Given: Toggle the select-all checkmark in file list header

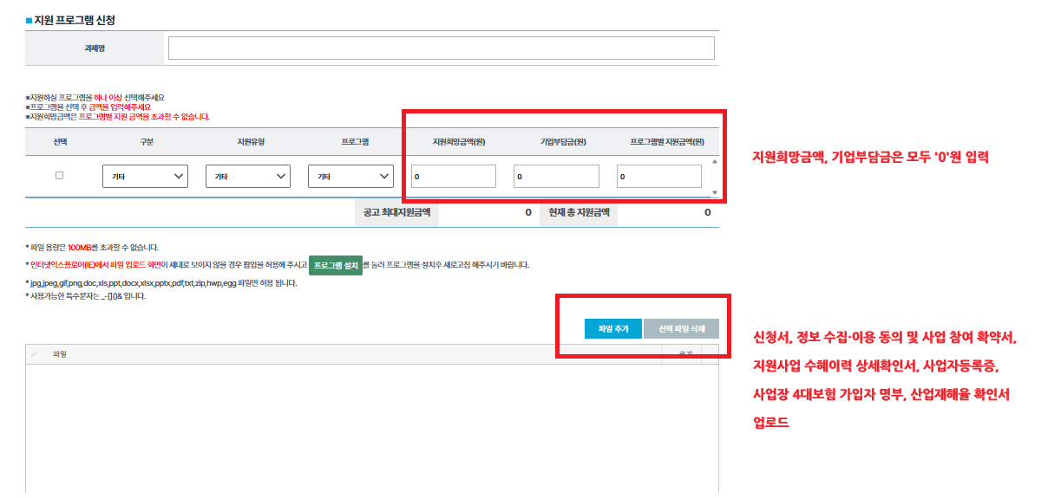Looking at the screenshot, I should coord(34,354).
